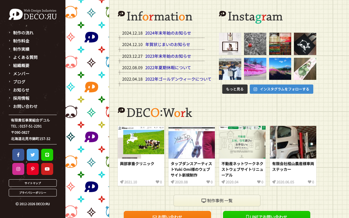349x218 pixels.
Task: Open 採用情報 menu item
Action: pyautogui.click(x=21, y=98)
